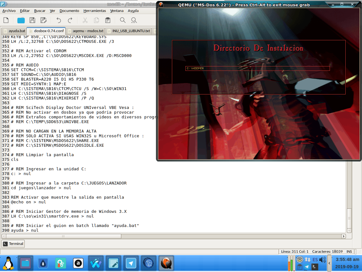Switch to the ayuda.bat tab

pos(14,31)
